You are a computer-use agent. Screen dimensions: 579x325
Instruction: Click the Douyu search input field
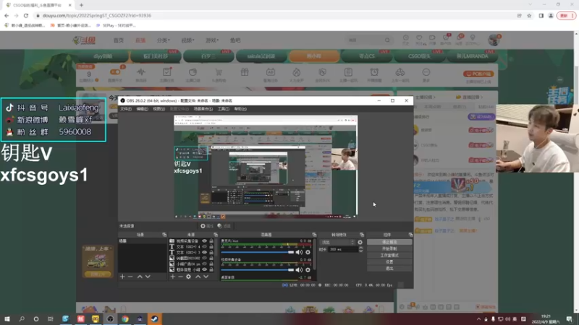pos(365,40)
